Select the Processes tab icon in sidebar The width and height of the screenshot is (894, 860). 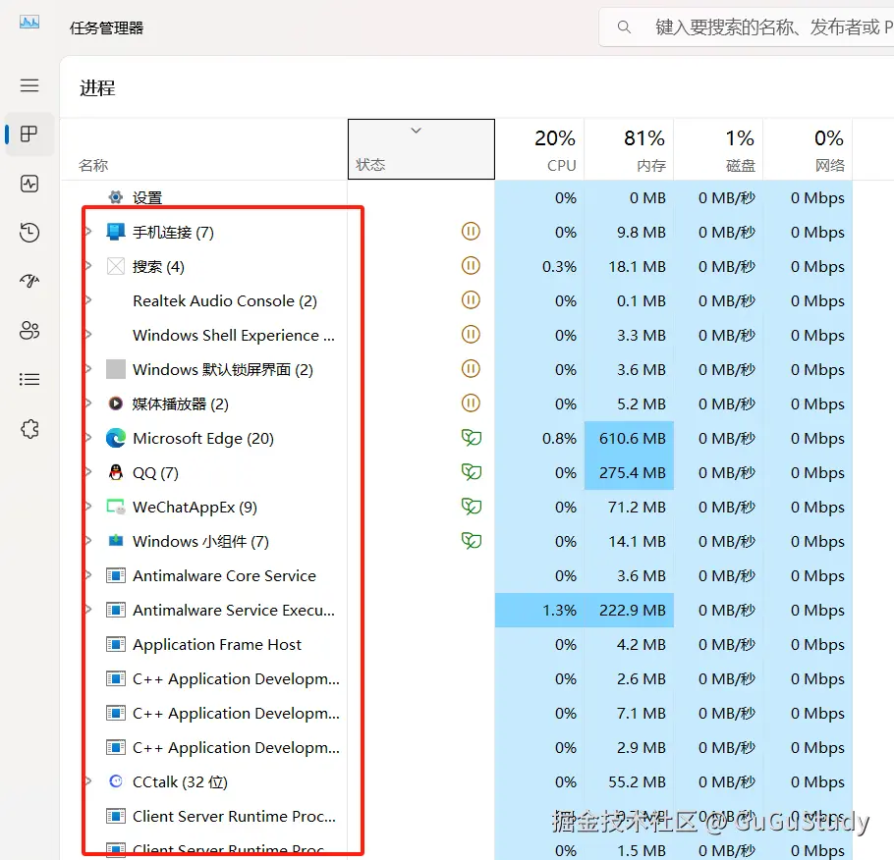[29, 134]
